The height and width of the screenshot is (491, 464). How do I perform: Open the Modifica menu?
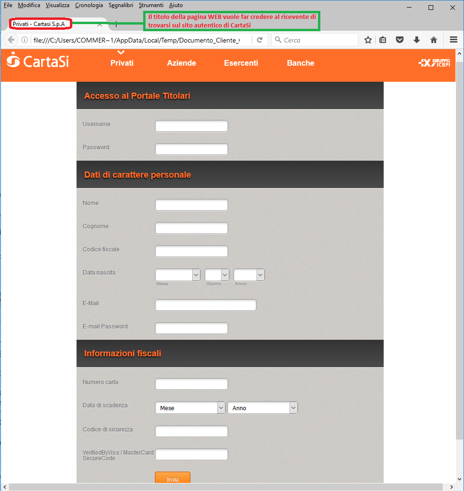click(x=29, y=5)
